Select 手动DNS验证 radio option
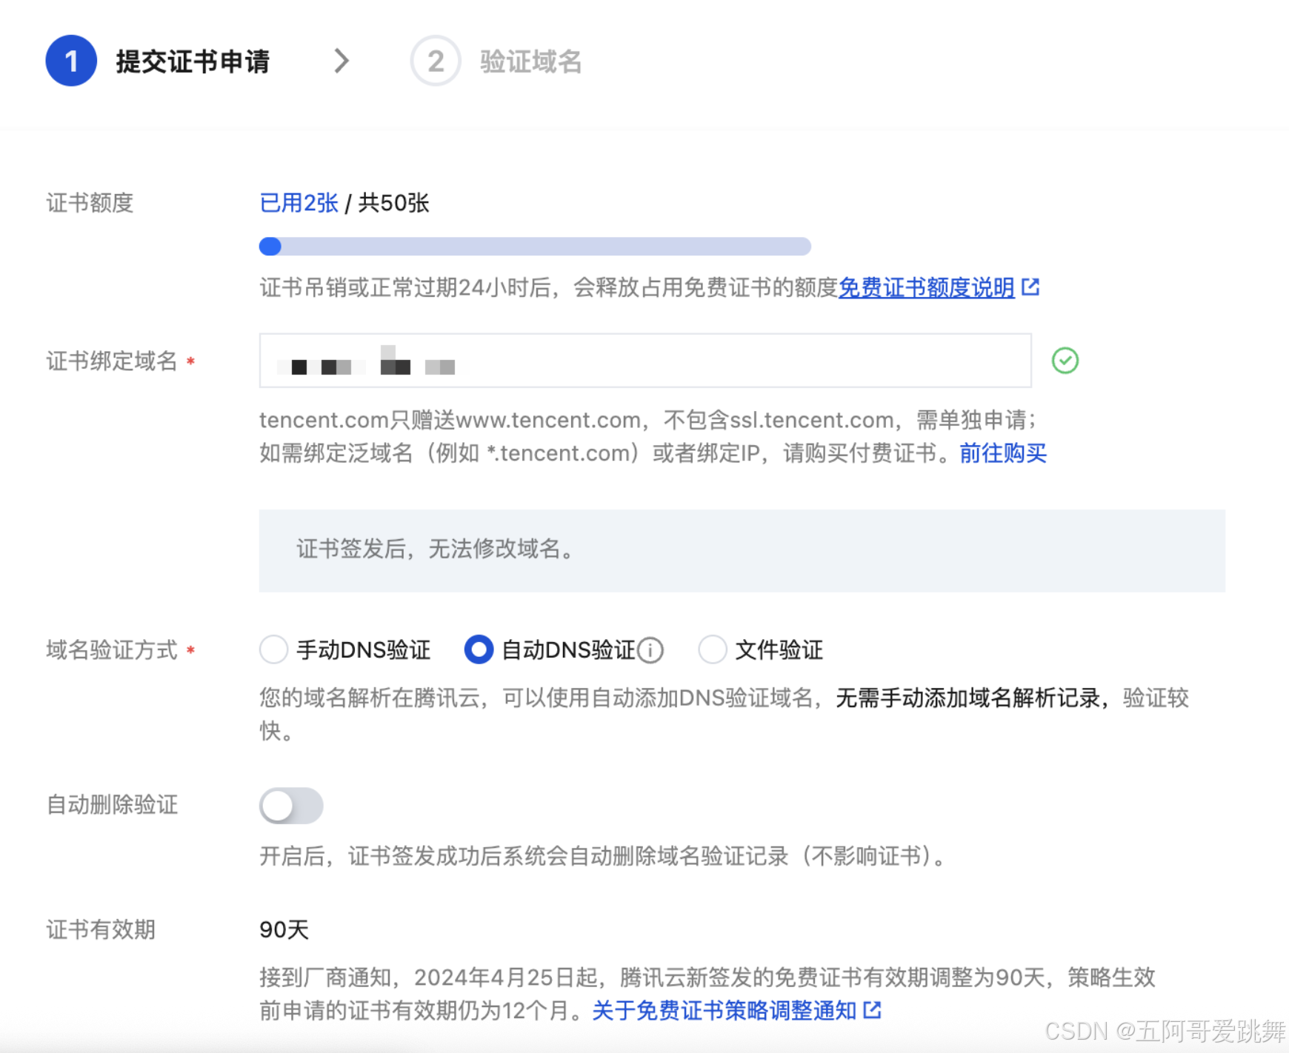Screen dimensions: 1289x1053 click(273, 650)
